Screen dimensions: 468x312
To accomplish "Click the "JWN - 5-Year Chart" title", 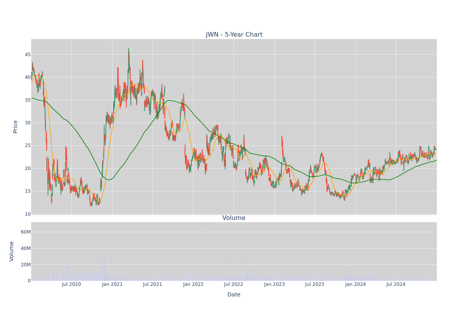I will 234,35.
